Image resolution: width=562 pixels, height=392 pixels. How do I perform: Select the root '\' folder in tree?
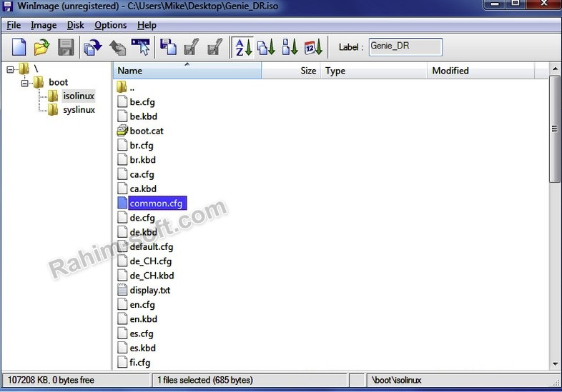[36, 69]
